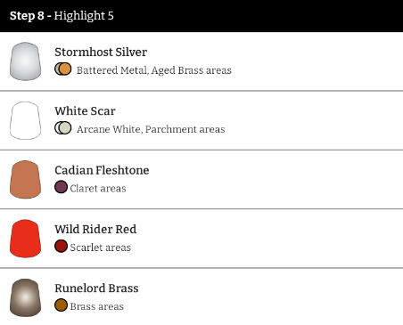Viewport: 403px width, 325px height.
Task: Click the Scarlet areas label
Action: [101, 248]
